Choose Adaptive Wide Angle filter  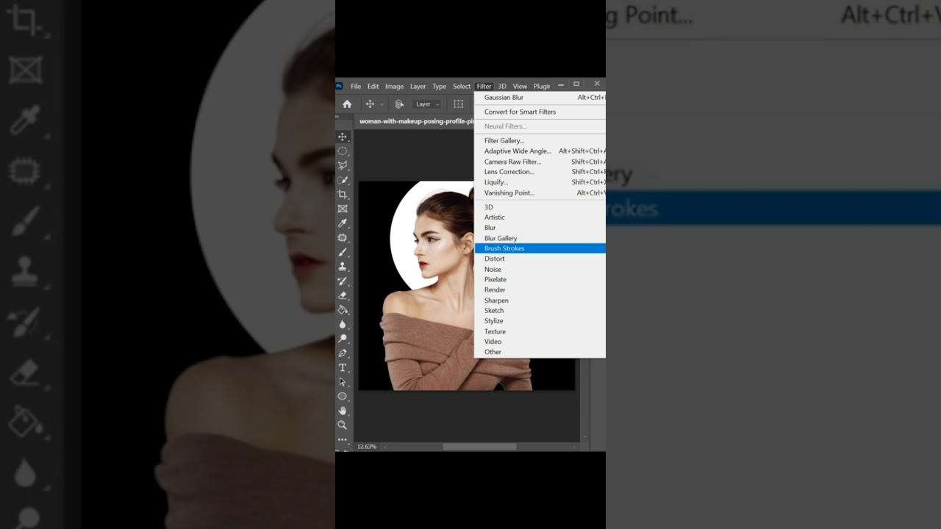540,151
